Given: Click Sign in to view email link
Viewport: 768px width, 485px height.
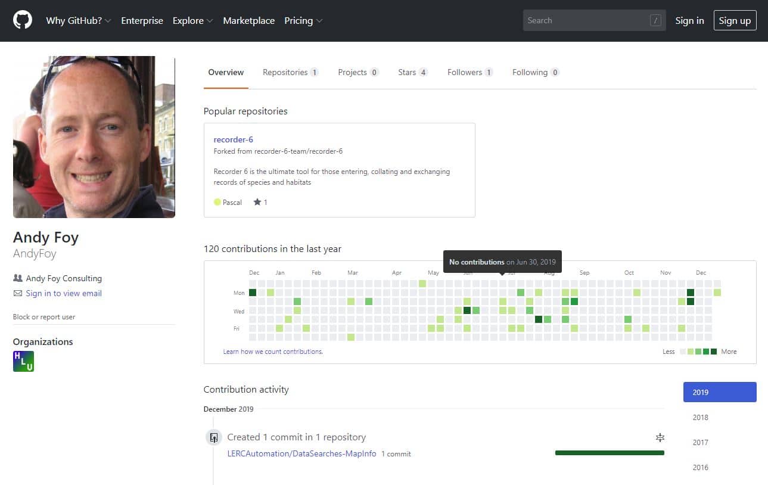Looking at the screenshot, I should tap(64, 293).
